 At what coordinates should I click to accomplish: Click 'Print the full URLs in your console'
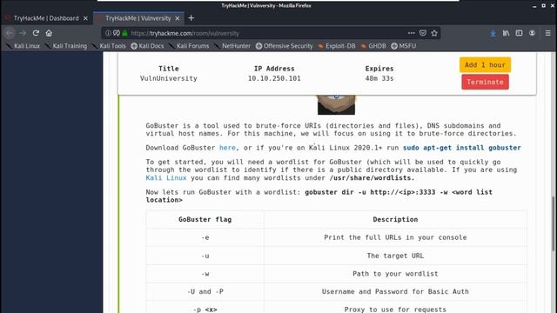(x=395, y=237)
